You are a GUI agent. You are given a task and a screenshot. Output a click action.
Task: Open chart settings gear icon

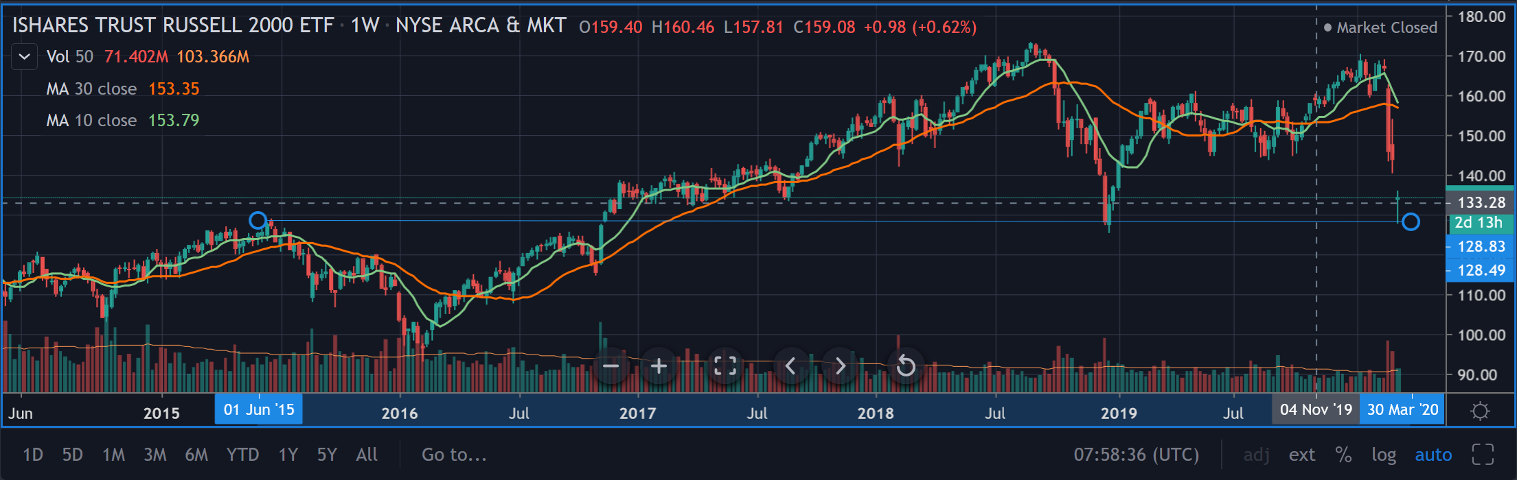pyautogui.click(x=1481, y=411)
